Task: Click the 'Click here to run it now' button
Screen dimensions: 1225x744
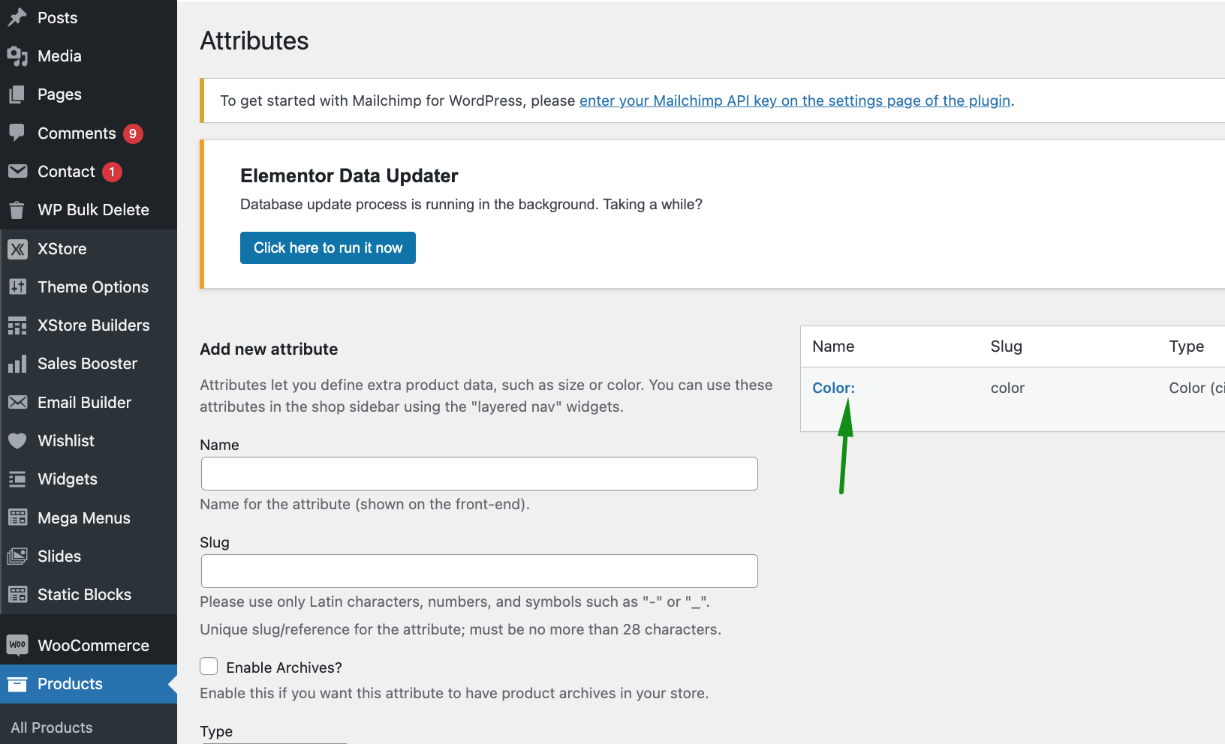Action: pyautogui.click(x=328, y=247)
